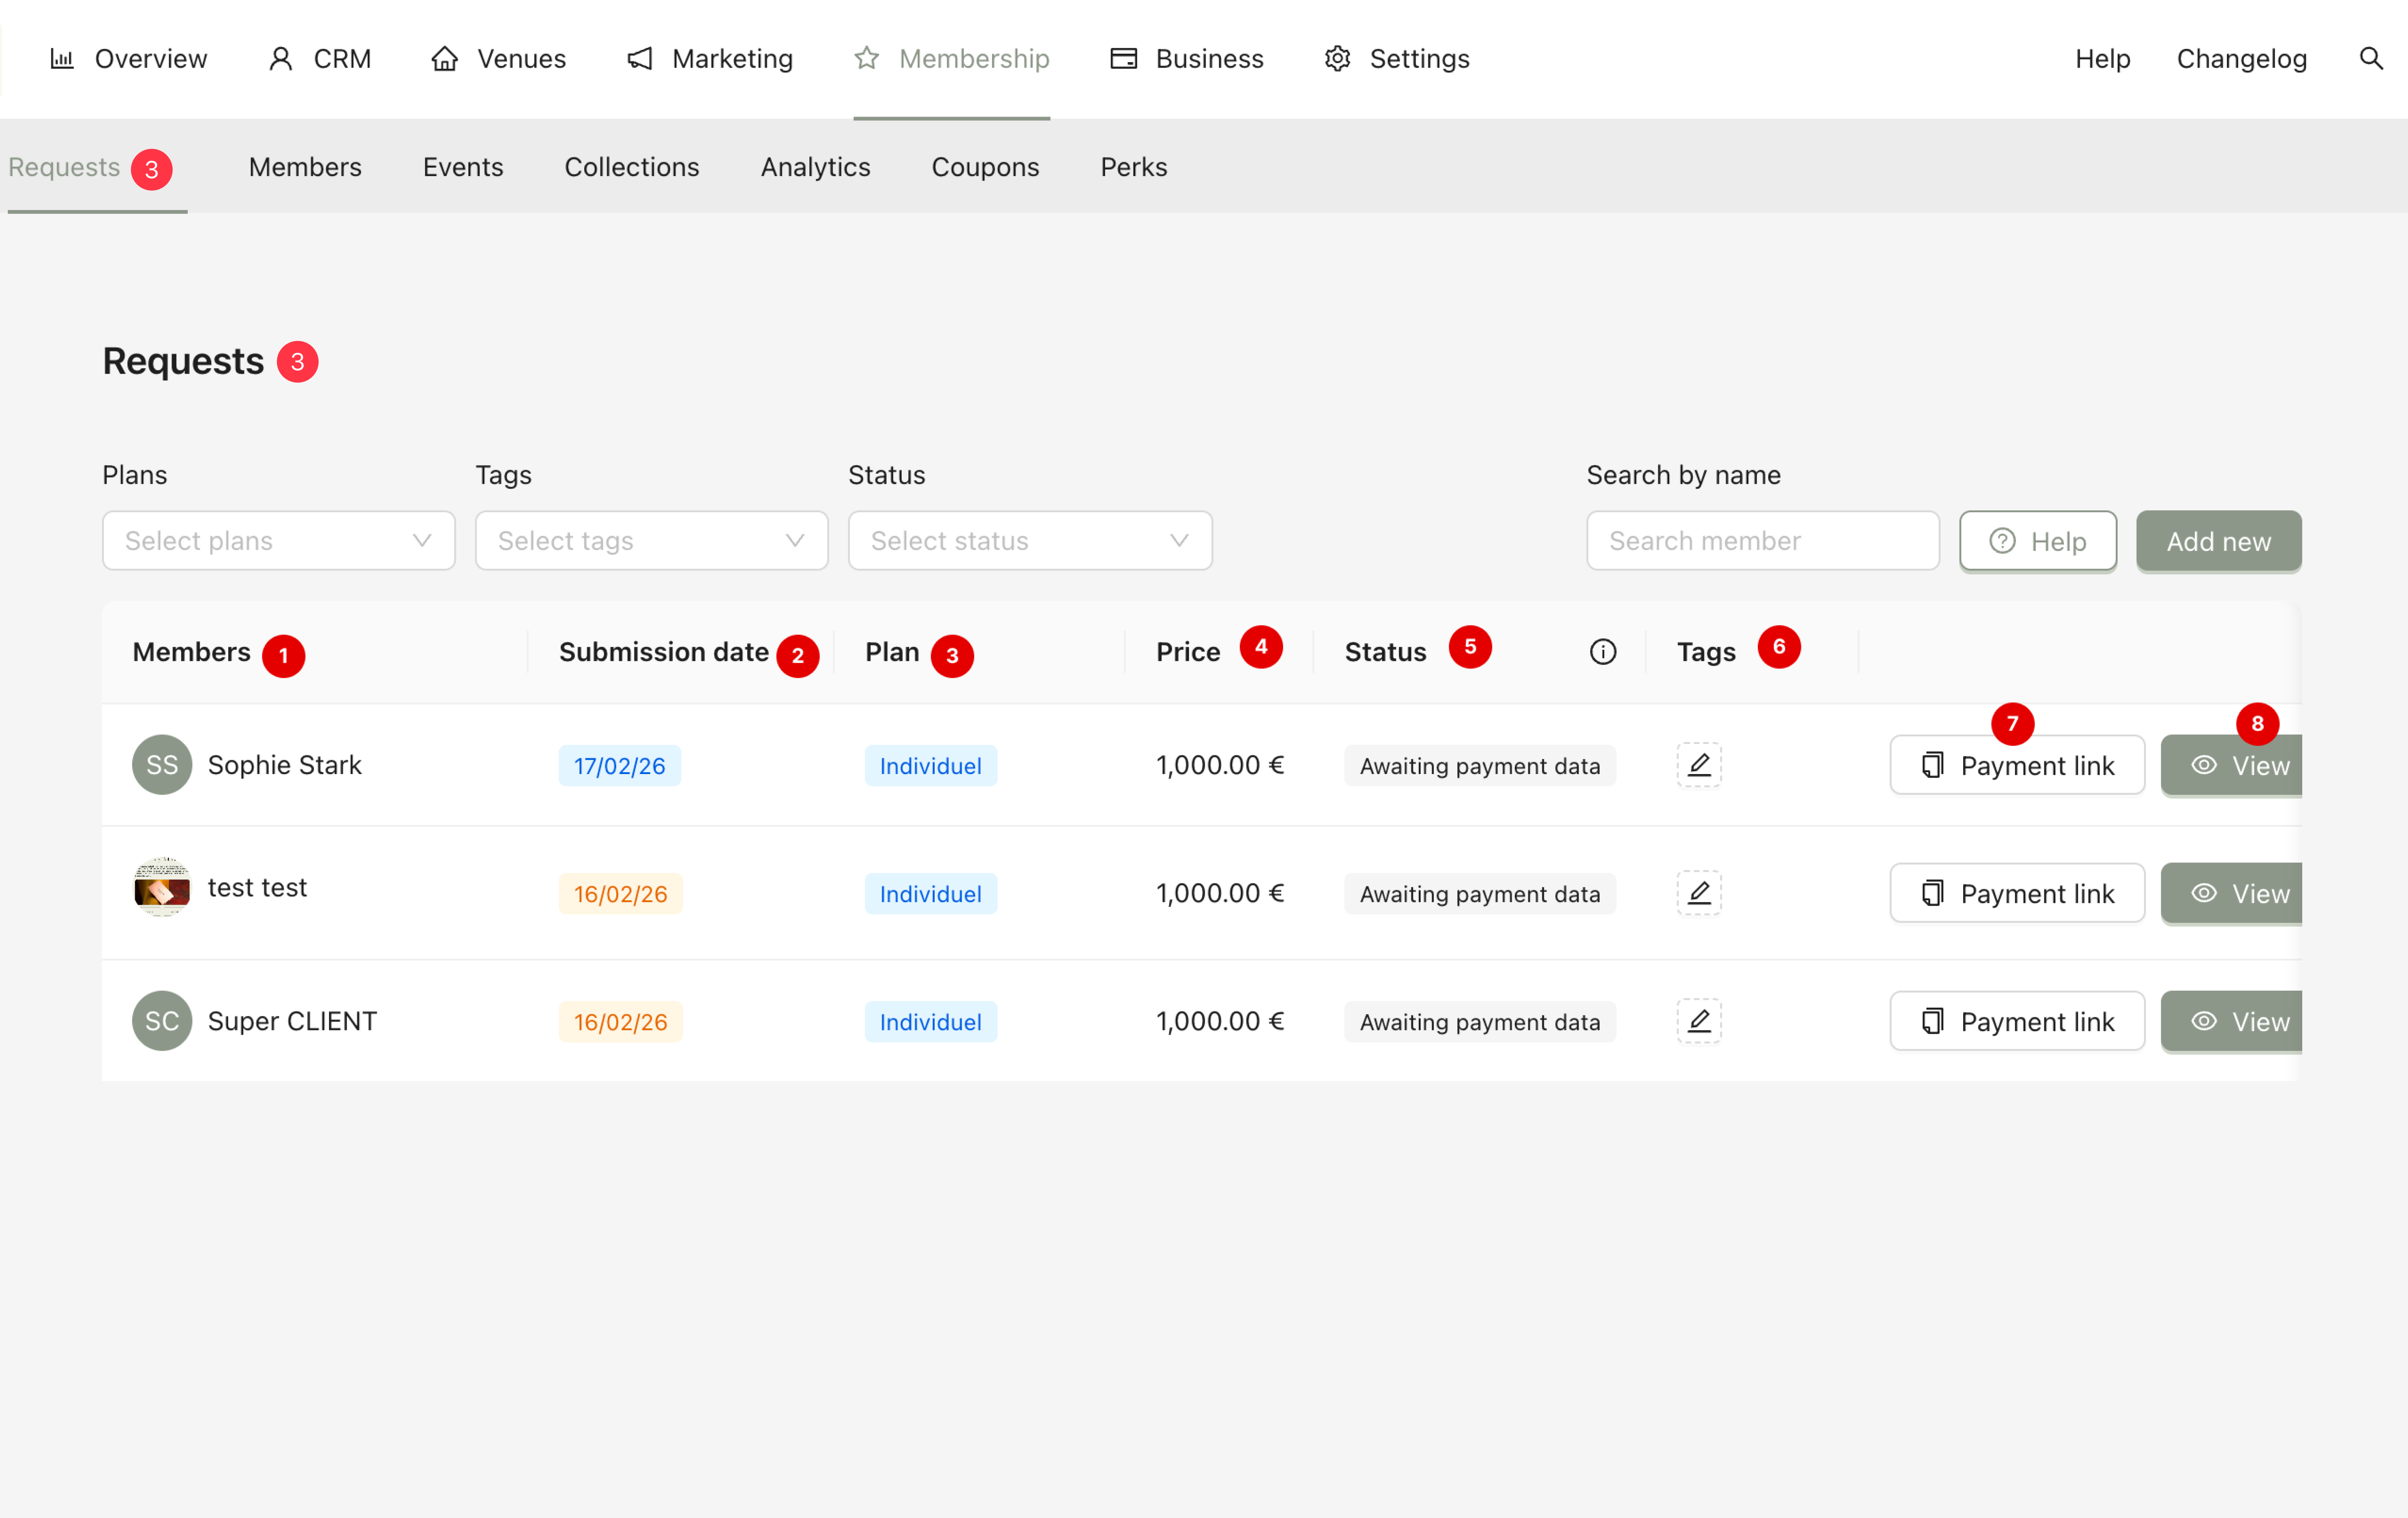This screenshot has height=1518, width=2408.
Task: Click the info icon beside Status column
Action: click(x=1602, y=652)
